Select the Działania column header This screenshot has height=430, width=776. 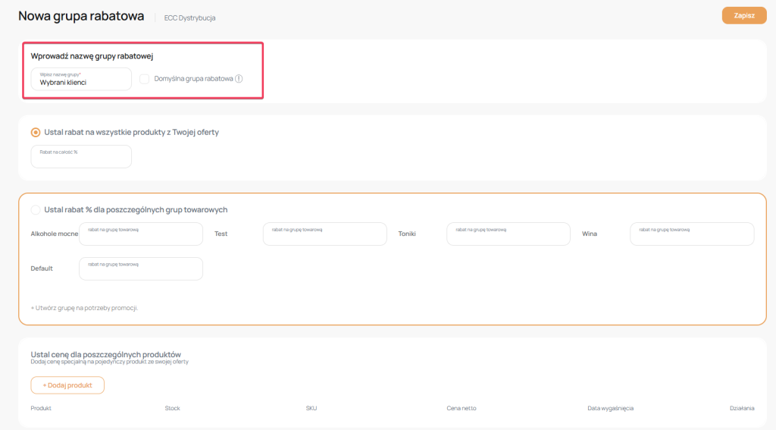click(x=742, y=408)
